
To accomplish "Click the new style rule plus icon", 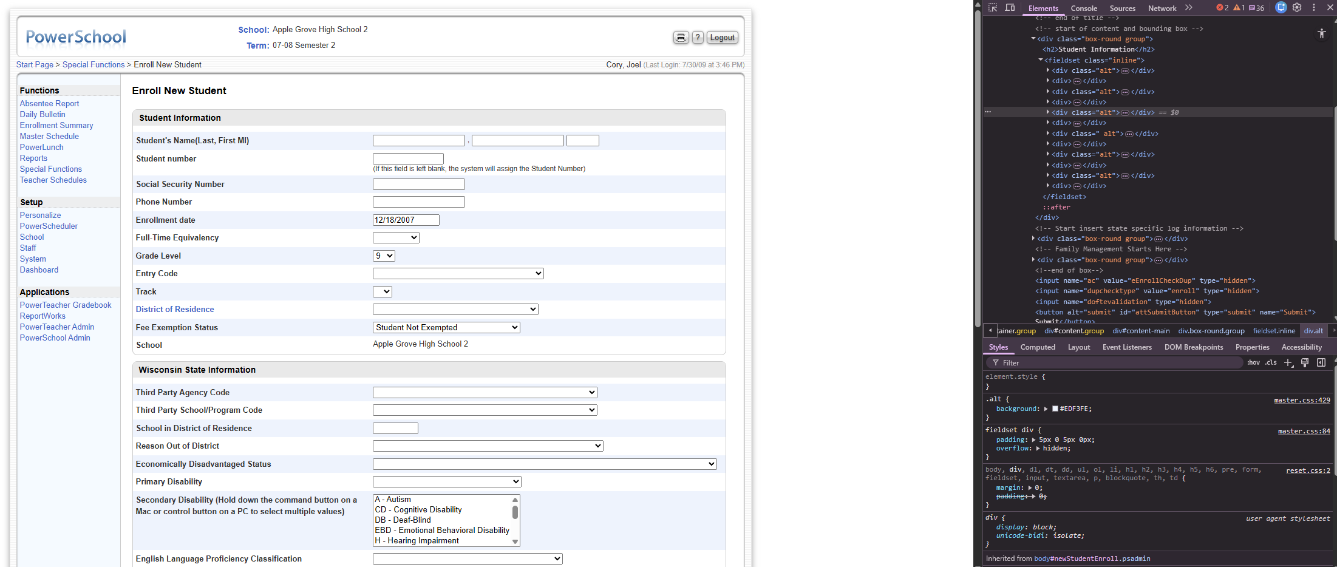I will (x=1288, y=363).
